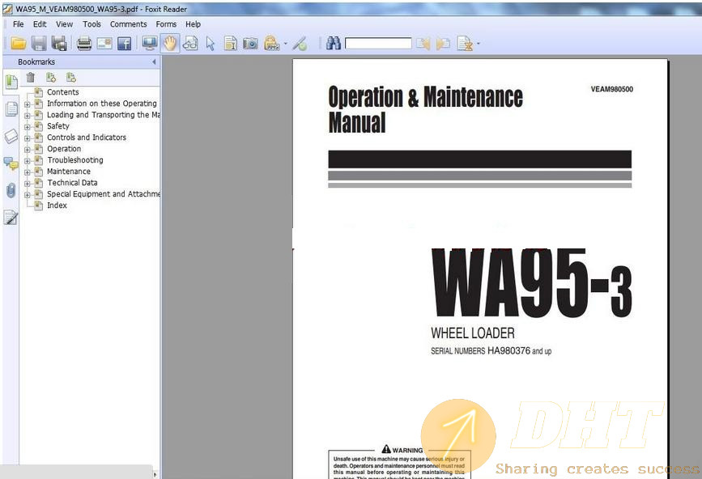This screenshot has width=702, height=479.
Task: Expand the 'Loading and Transporting' bookmark node
Action: pyautogui.click(x=28, y=116)
